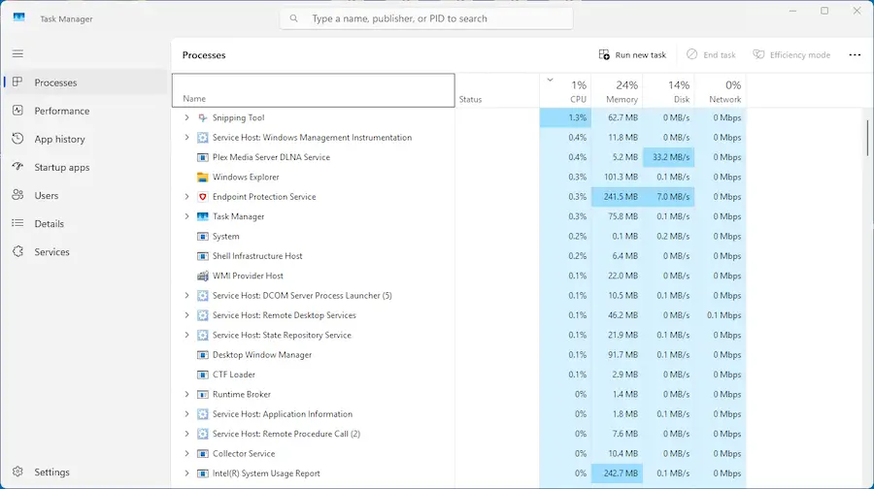Expand the Endpoint Protection Service group
Screen dimensions: 874x489
186,197
